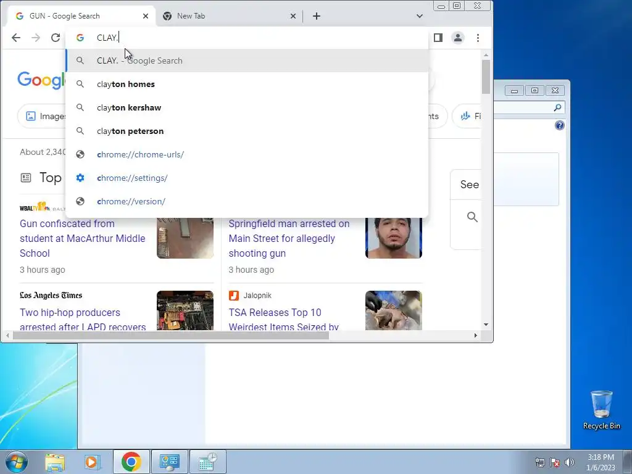Open Windows Media Player taskbar icon

tap(92, 462)
